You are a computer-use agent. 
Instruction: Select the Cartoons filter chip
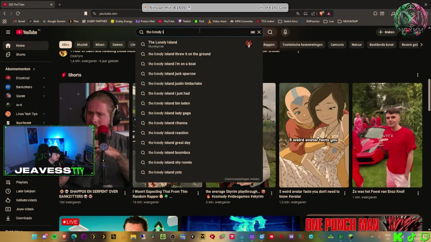tap(337, 44)
